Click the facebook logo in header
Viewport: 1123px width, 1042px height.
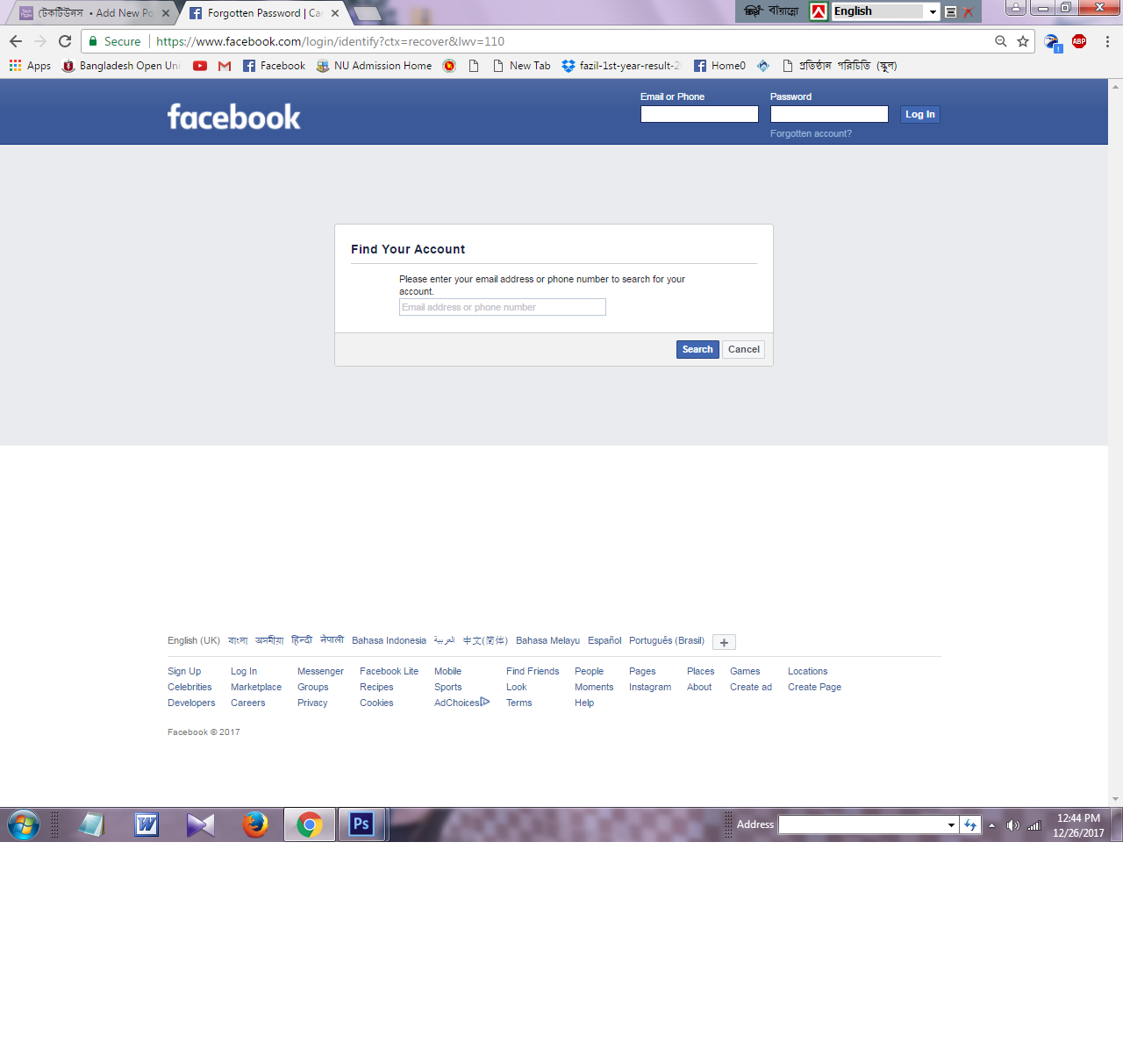tap(234, 117)
